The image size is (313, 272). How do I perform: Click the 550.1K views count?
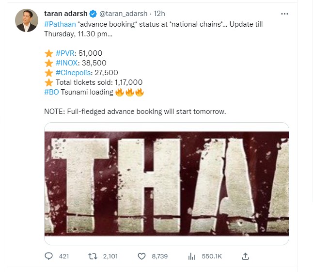click(x=212, y=256)
